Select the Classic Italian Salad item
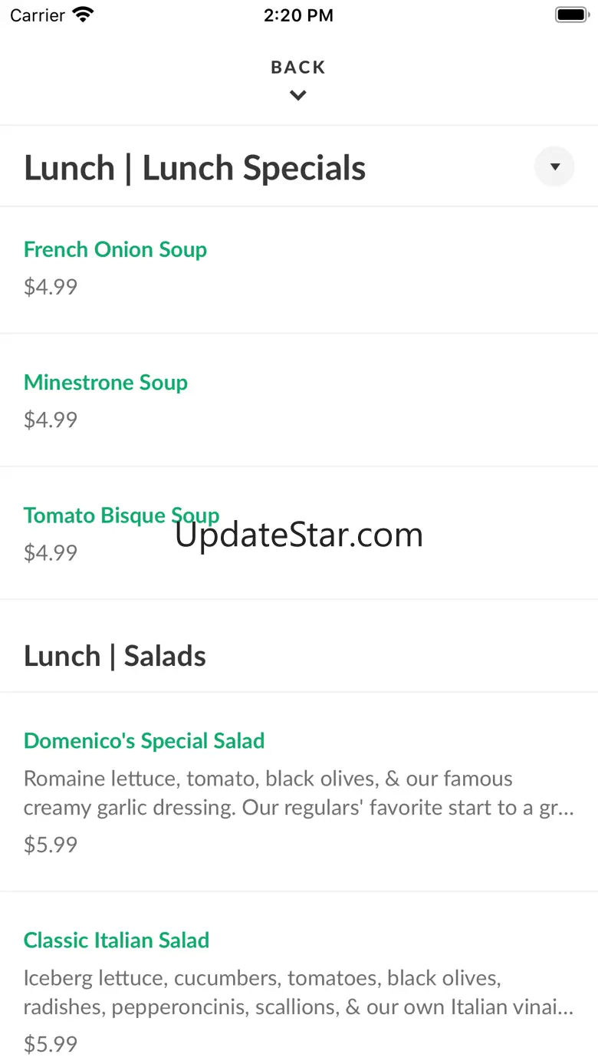Screen dimensions: 598x1064 (x=117, y=940)
